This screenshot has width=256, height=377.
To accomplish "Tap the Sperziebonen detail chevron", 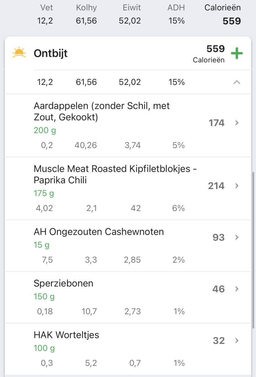I will 237,289.
